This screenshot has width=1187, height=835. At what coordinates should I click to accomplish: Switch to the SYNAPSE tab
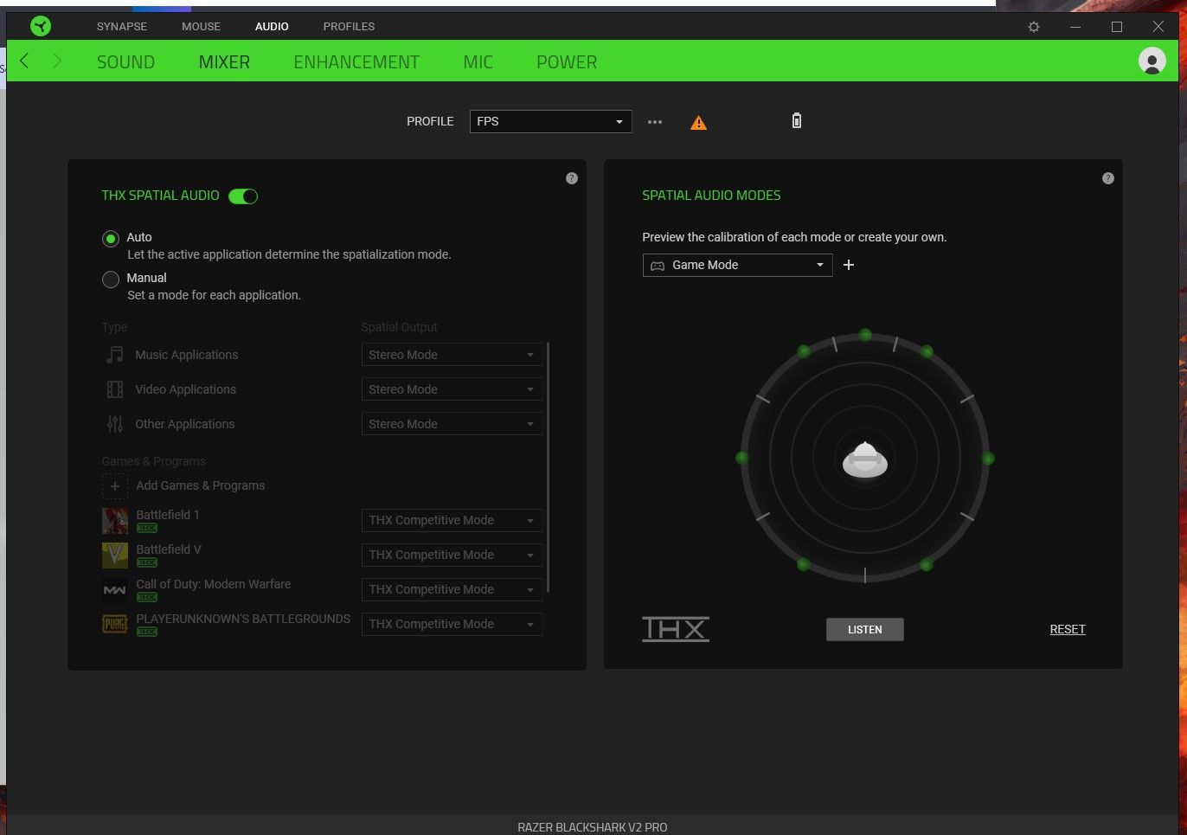coord(122,27)
